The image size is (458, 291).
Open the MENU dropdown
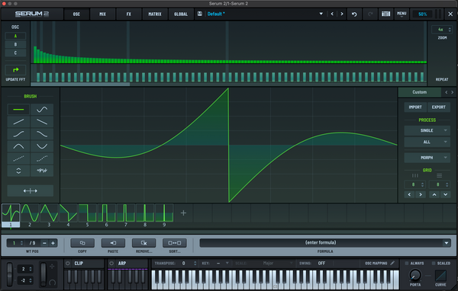click(402, 14)
